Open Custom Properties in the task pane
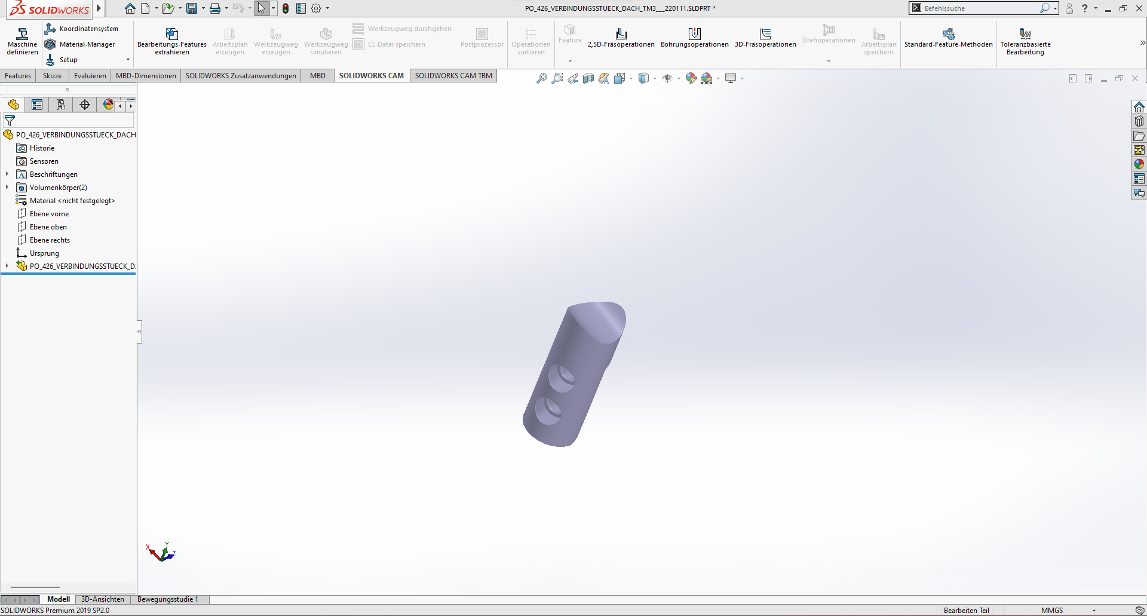Image resolution: width=1147 pixels, height=616 pixels. (1139, 179)
